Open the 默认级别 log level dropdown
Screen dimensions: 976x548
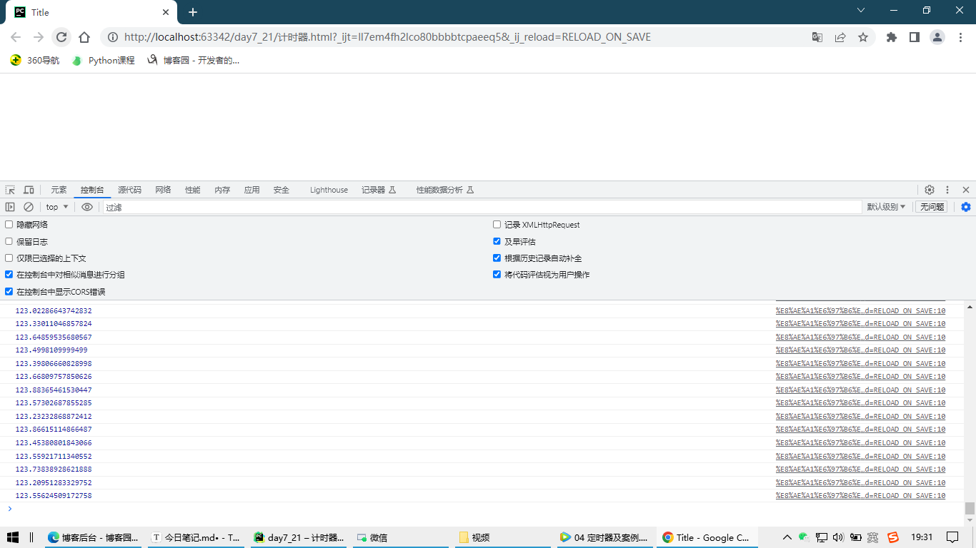(886, 207)
